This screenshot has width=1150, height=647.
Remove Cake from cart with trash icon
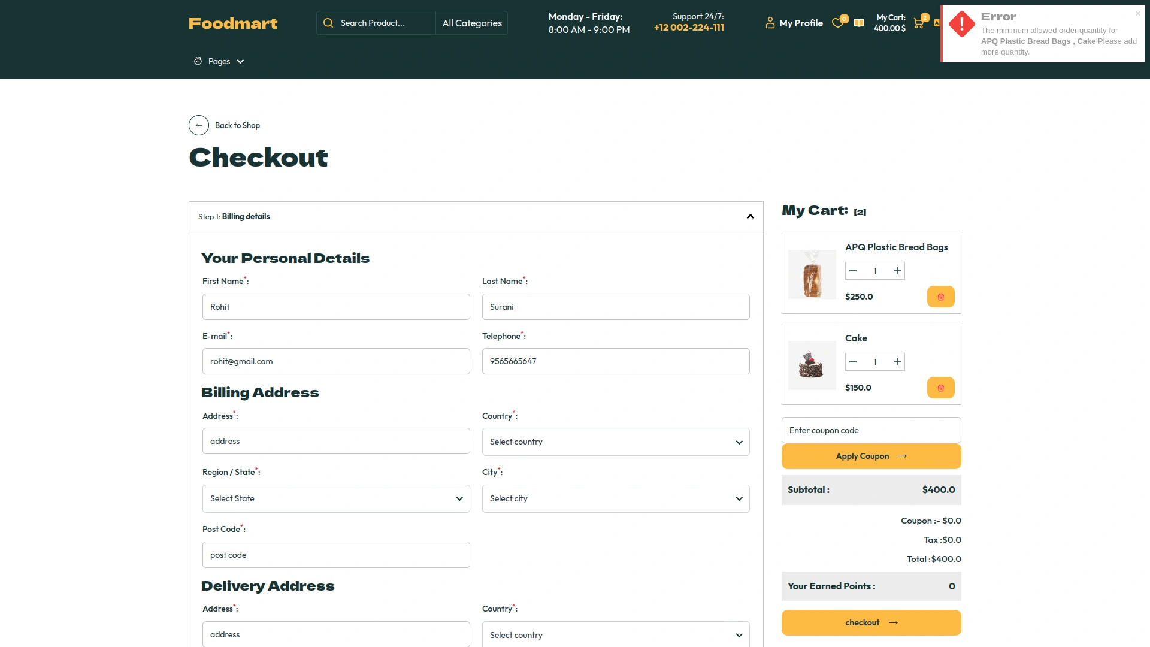click(x=940, y=388)
